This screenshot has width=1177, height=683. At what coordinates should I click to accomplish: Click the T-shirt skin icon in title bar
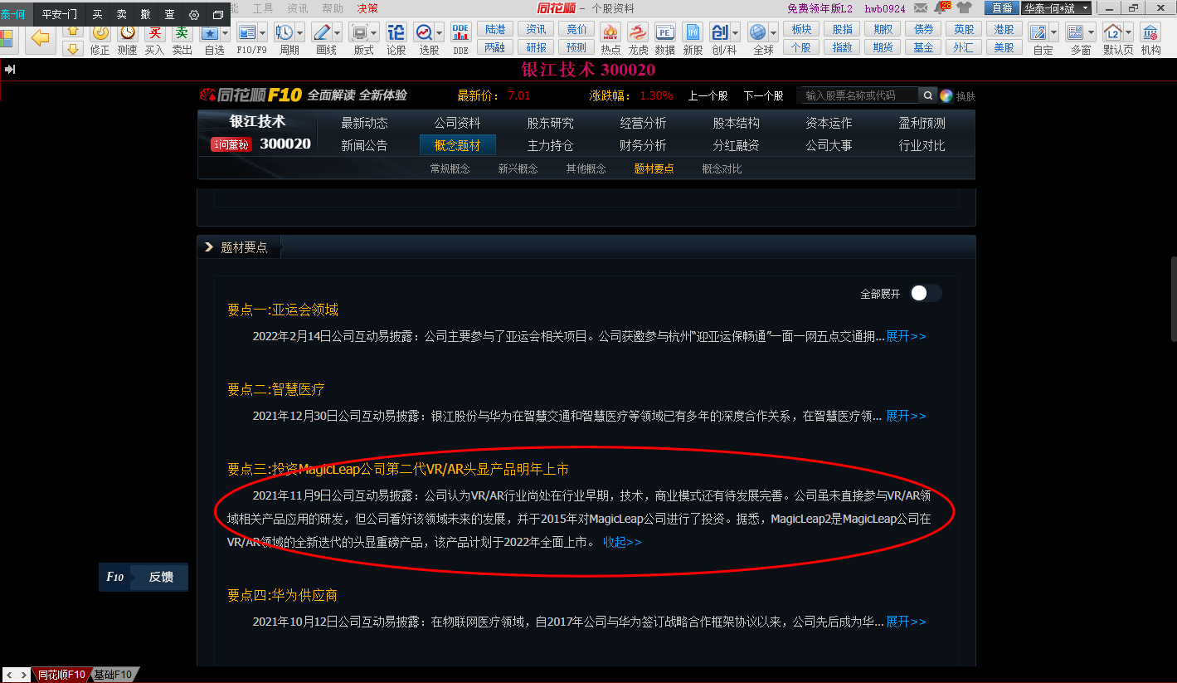tap(964, 8)
